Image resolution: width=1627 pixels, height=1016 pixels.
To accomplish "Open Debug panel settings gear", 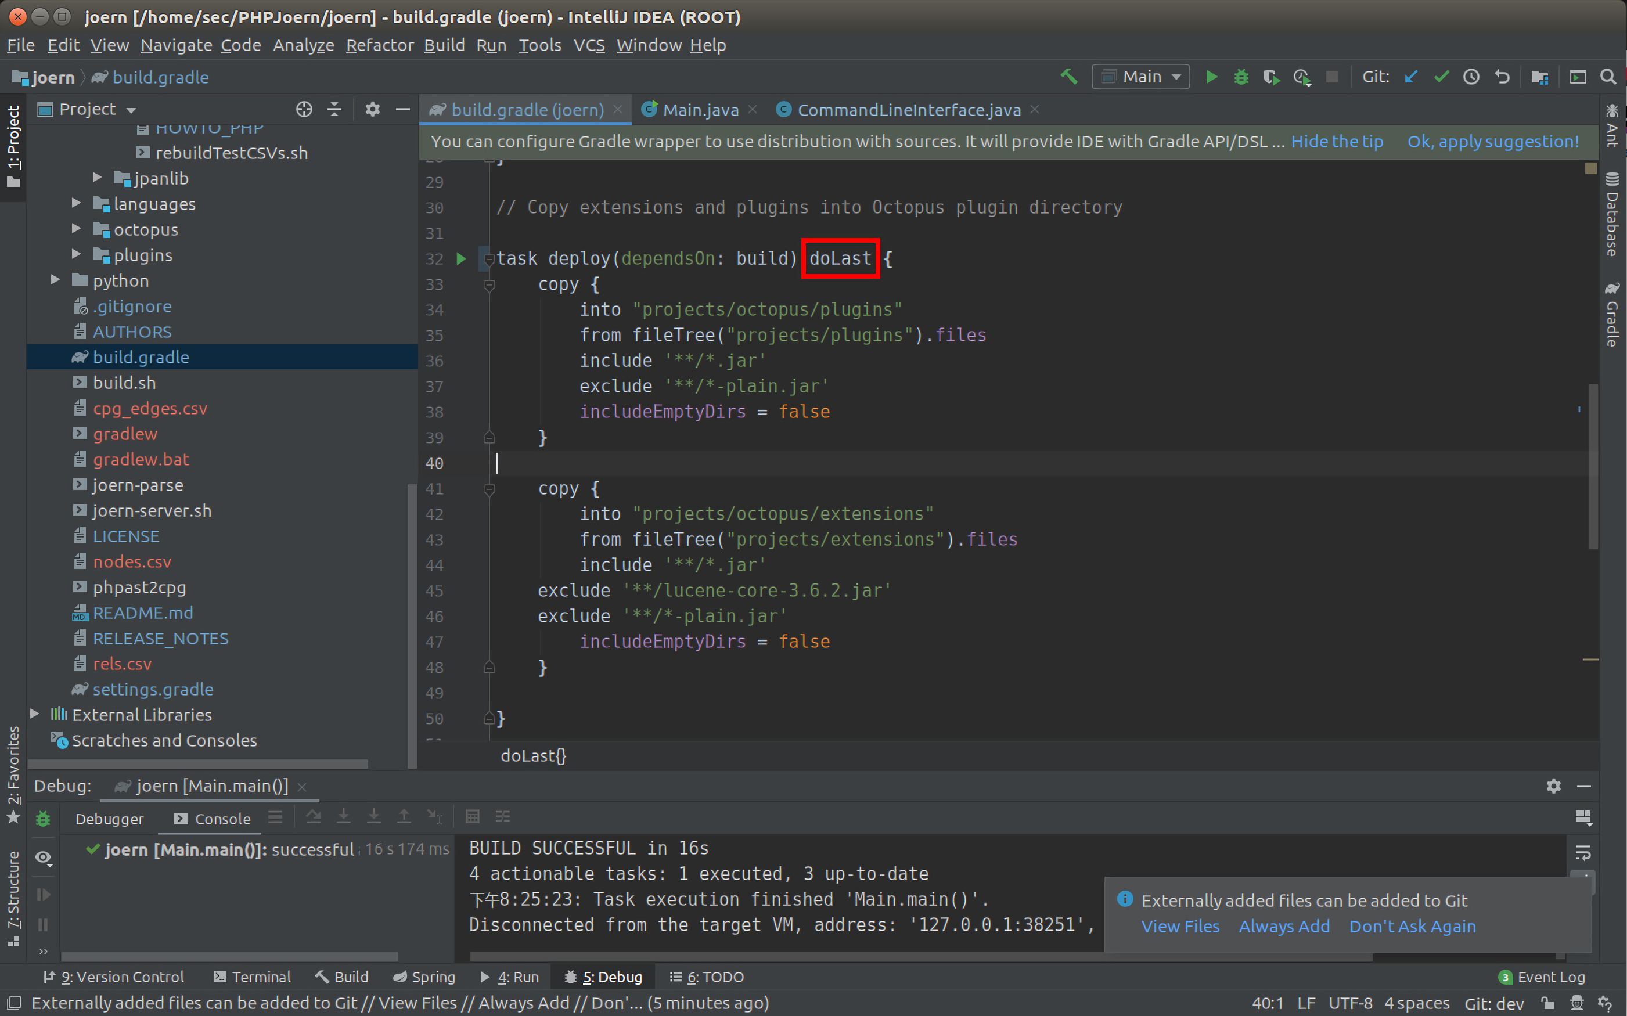I will [1553, 786].
